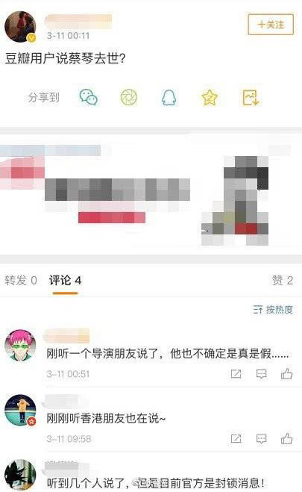Viewport: 302px width, 492px height.
Task: Open the pink-haired commenter's avatar
Action: point(20,345)
